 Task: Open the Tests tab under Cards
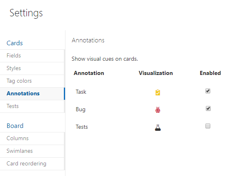click(32, 106)
